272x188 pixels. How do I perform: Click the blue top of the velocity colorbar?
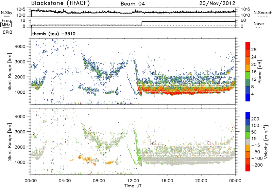coord(248,115)
